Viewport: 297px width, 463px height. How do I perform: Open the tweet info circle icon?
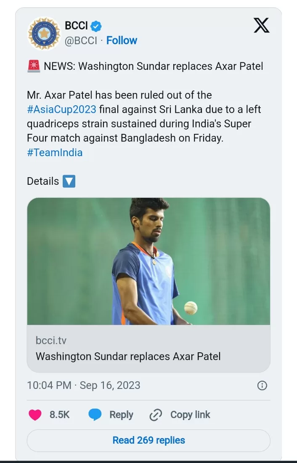tap(262, 386)
